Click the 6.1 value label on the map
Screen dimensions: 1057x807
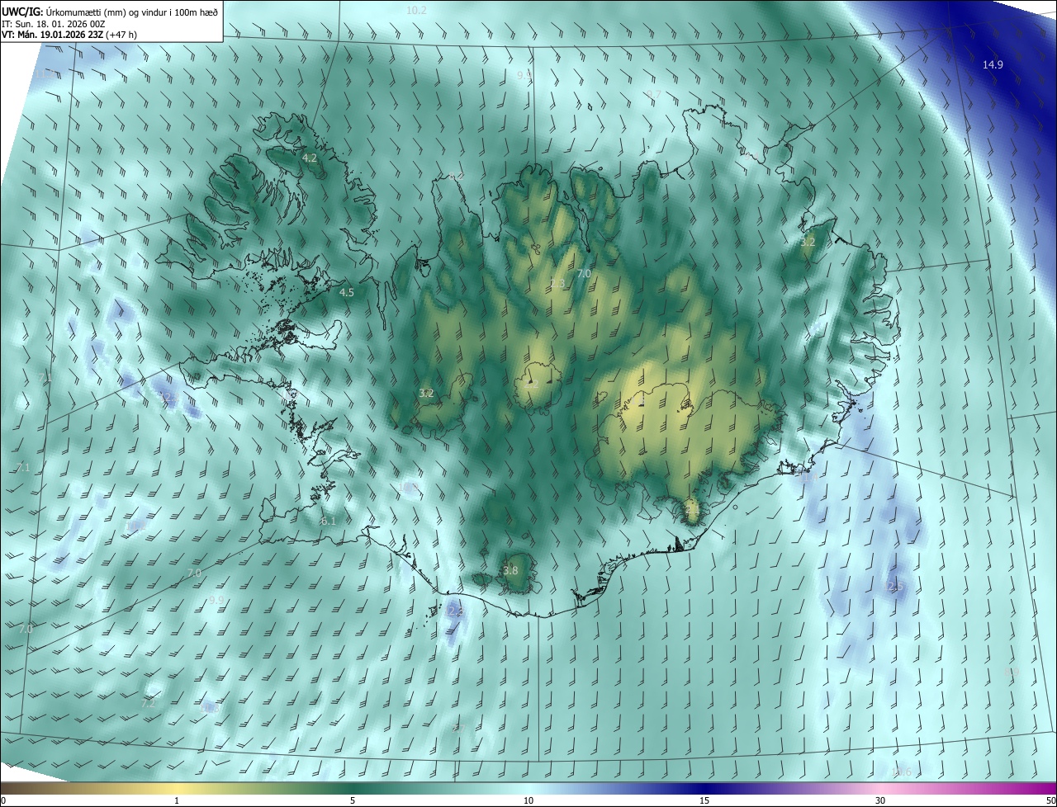[x=329, y=521]
